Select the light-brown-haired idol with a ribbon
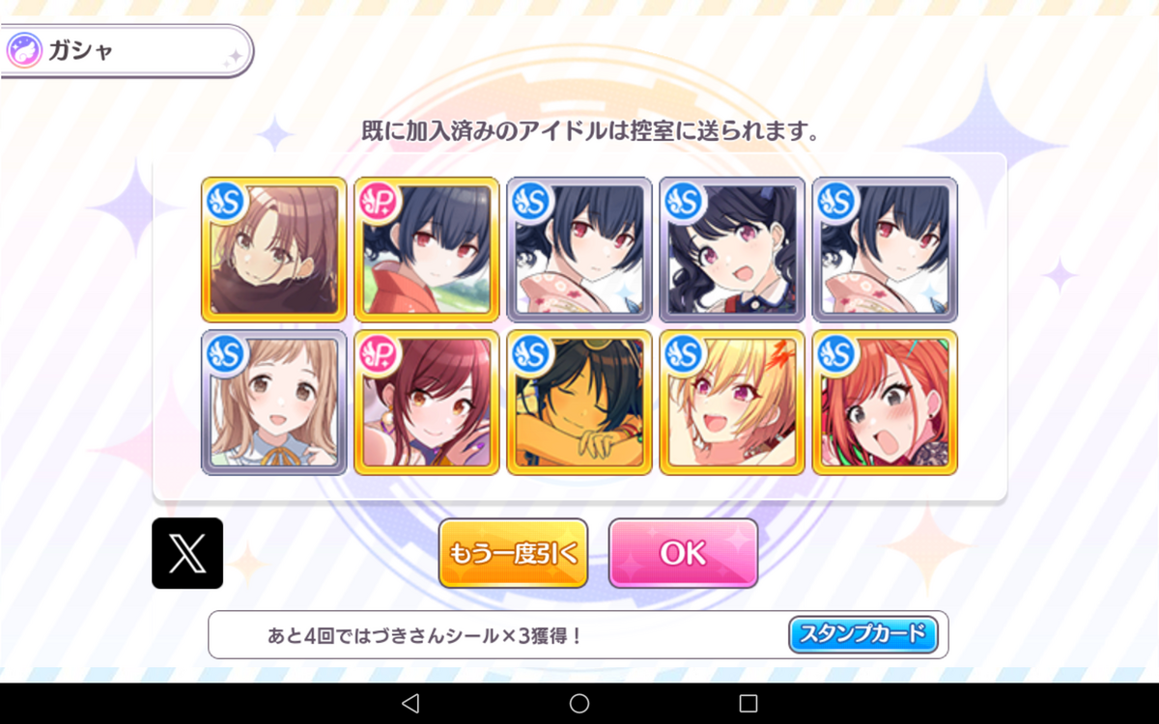This screenshot has height=724, width=1159. (x=273, y=403)
